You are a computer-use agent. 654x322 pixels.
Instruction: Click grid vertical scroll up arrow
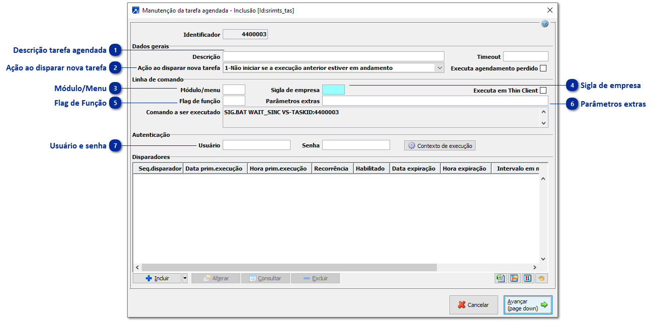(x=543, y=178)
